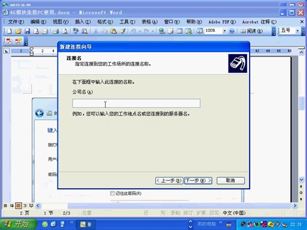Click the Document Map icon beside zoom box
The image size is (307, 230).
[200, 31]
